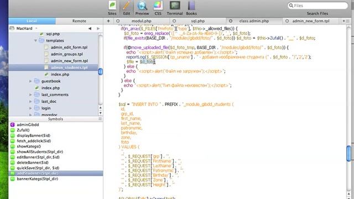Open the Books toolbar icon
The width and height of the screenshot is (354, 199).
[191, 8]
